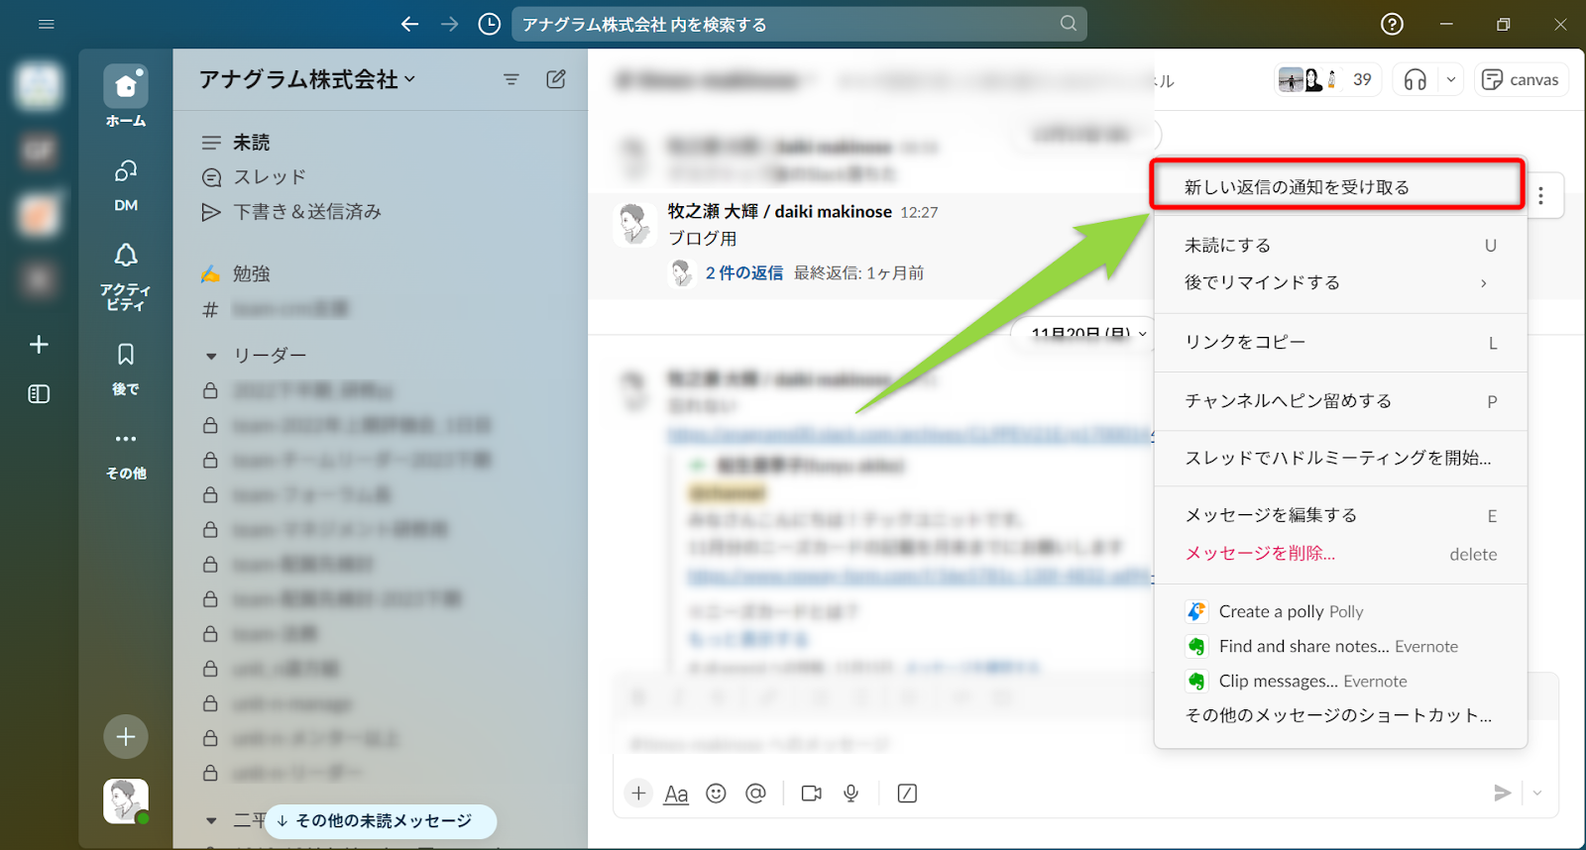Click the compose new message icon
Screen dimensions: 1586x850
556,79
